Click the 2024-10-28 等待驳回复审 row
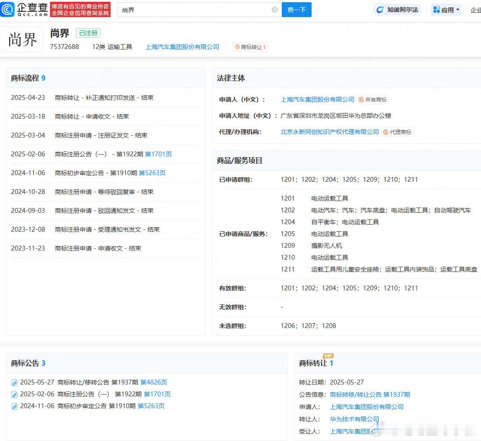Image resolution: width=481 pixels, height=441 pixels. pyautogui.click(x=105, y=192)
